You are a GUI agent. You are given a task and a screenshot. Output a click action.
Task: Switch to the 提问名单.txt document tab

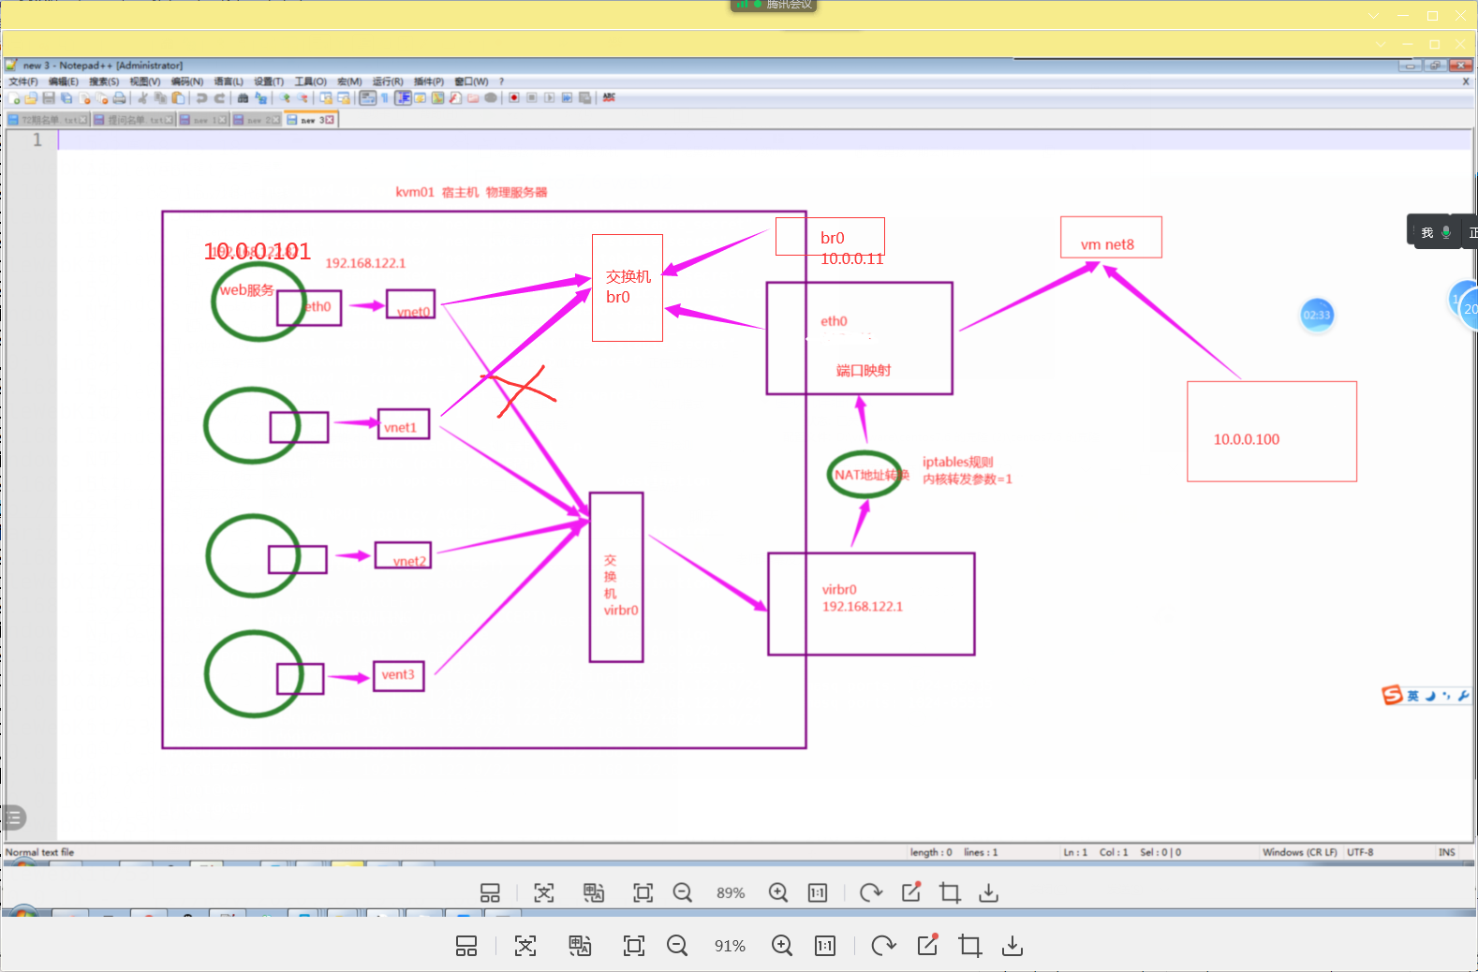134,120
